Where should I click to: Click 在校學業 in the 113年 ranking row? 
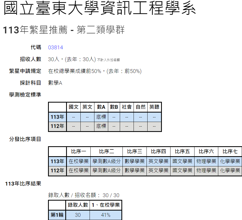(x=79, y=161)
